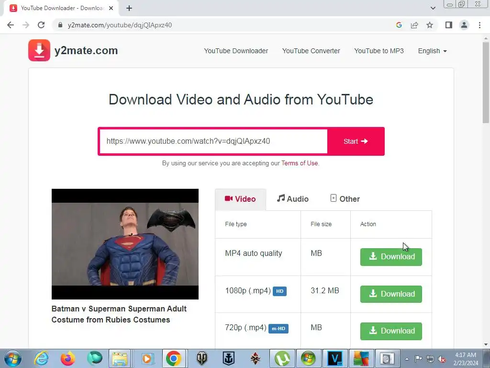
Task: Show hidden system tray icons
Action: 407,359
